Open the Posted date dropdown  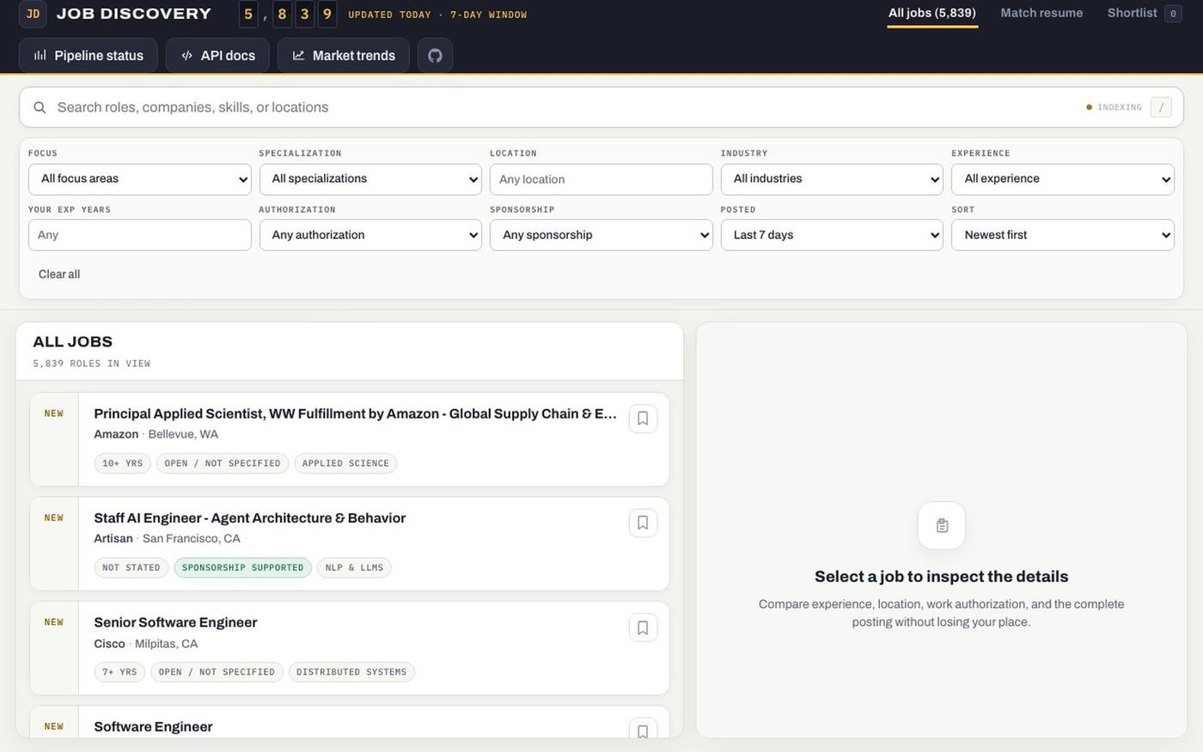click(x=832, y=235)
